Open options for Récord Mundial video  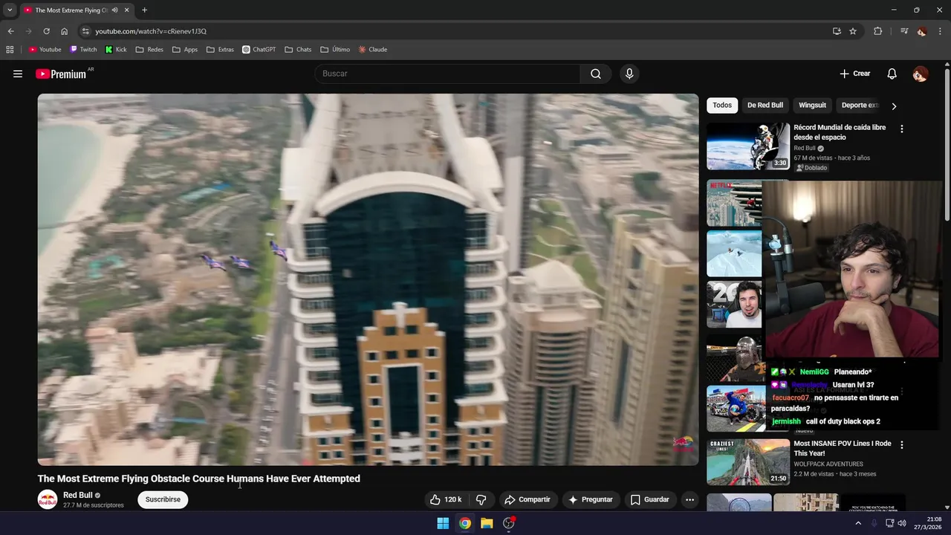[902, 129]
